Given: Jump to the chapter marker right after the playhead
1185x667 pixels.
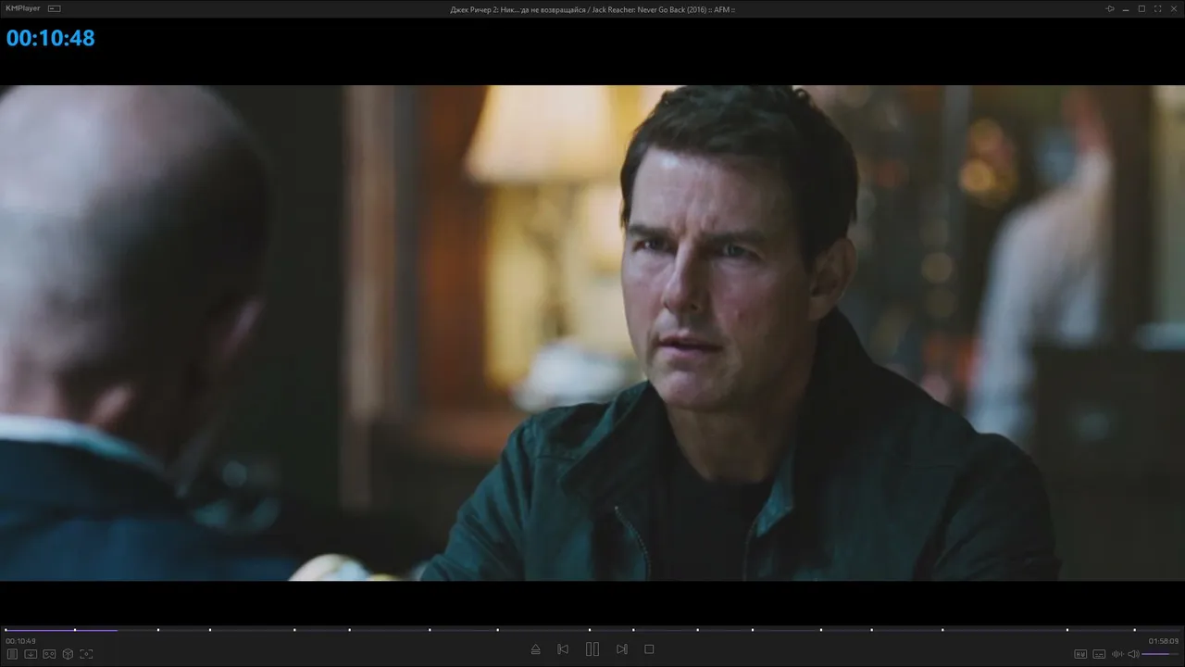Looking at the screenshot, I should (158, 630).
